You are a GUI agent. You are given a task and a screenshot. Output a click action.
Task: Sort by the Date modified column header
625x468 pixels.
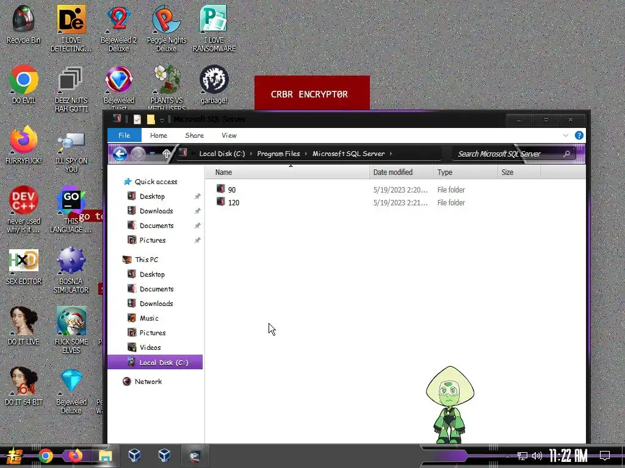402,172
